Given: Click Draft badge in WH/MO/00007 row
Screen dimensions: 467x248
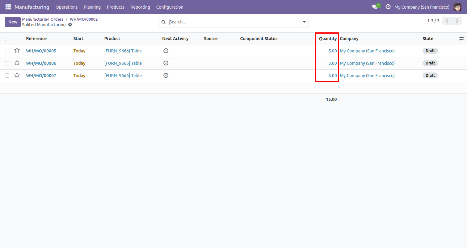Looking at the screenshot, I should pyautogui.click(x=430, y=76).
